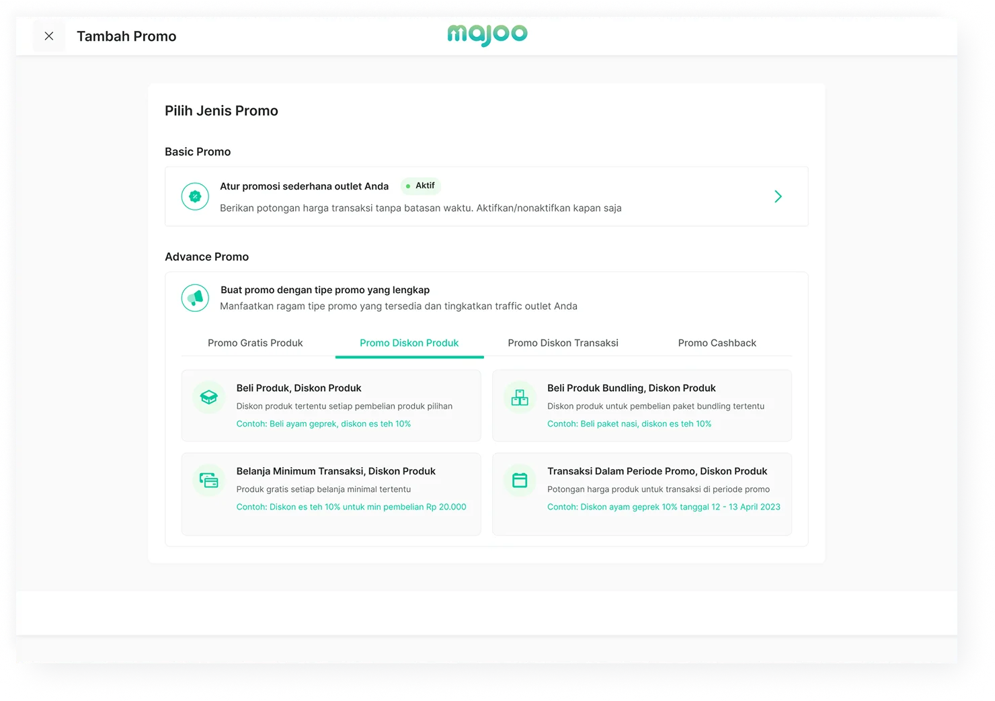Click the card icon for Belanja Minimum Transaksi
995x701 pixels.
pos(209,481)
